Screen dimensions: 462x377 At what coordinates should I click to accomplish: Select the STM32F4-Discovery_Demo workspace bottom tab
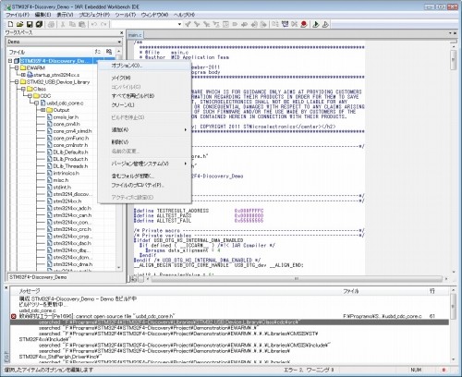(x=38, y=277)
